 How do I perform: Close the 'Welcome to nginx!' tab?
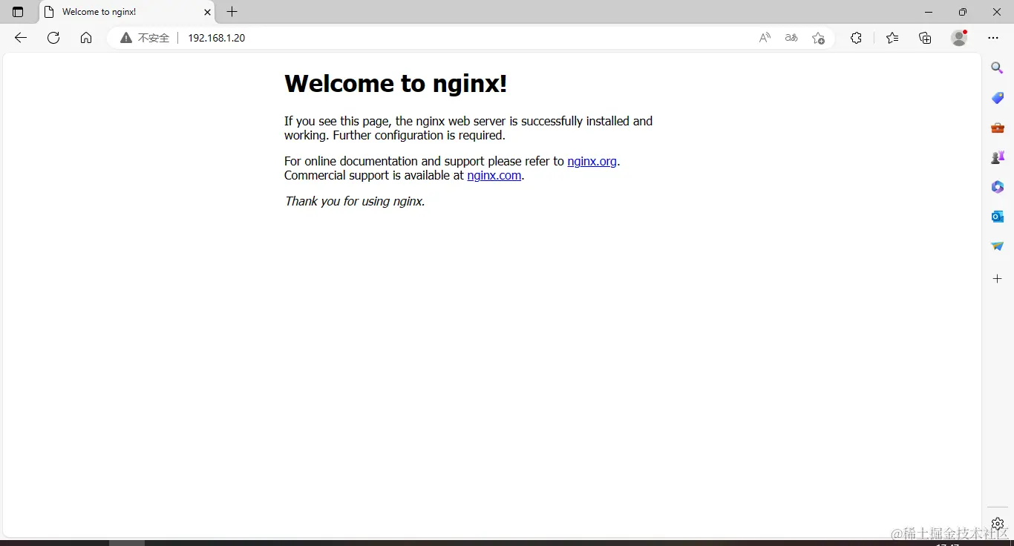(x=207, y=12)
